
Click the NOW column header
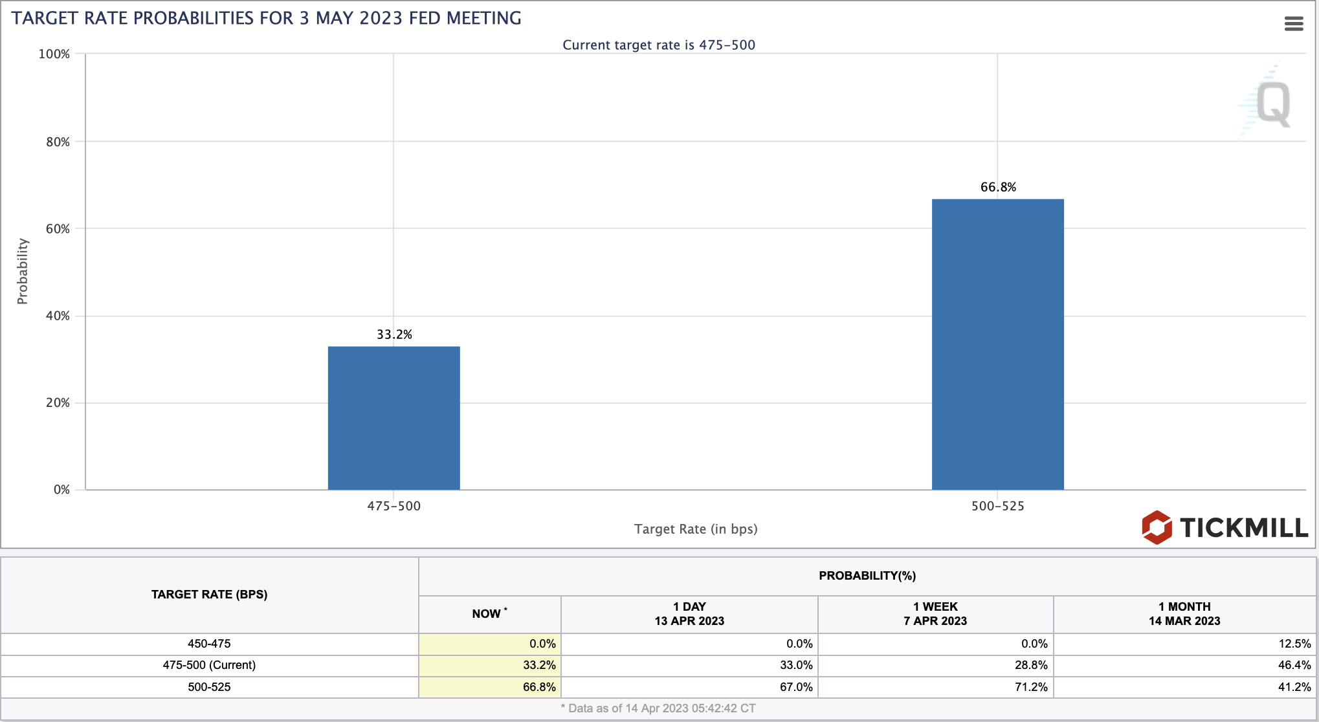click(489, 614)
